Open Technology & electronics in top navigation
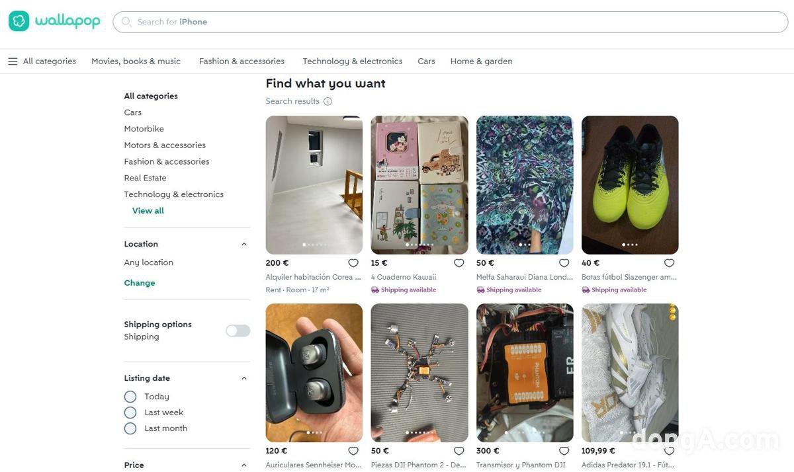This screenshot has height=472, width=794. (352, 61)
